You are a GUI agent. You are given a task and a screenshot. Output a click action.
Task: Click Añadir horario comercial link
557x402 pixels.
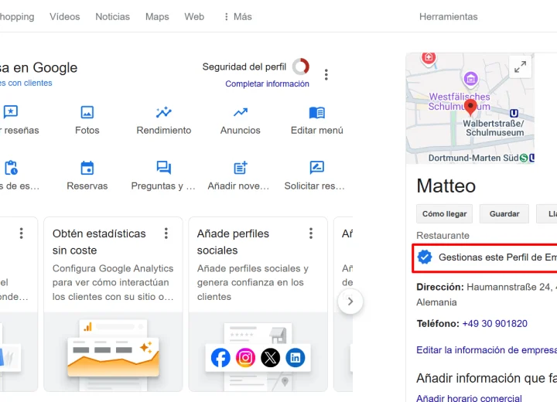469,398
